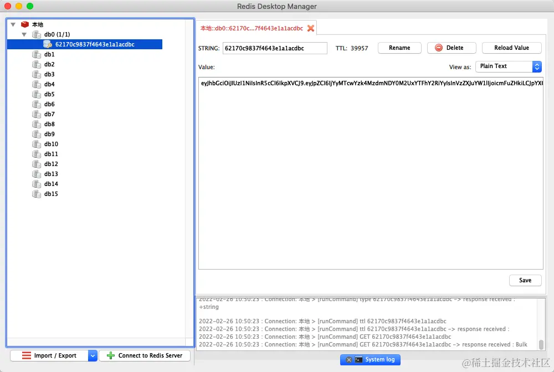
Task: Click the db2 database icon
Action: (37, 64)
